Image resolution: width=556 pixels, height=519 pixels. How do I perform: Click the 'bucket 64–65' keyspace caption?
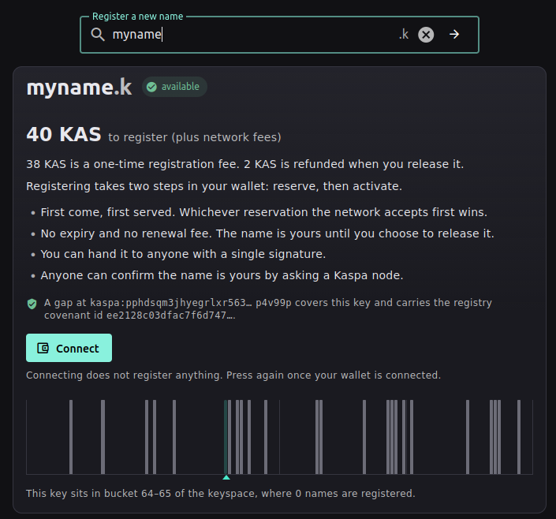click(221, 494)
